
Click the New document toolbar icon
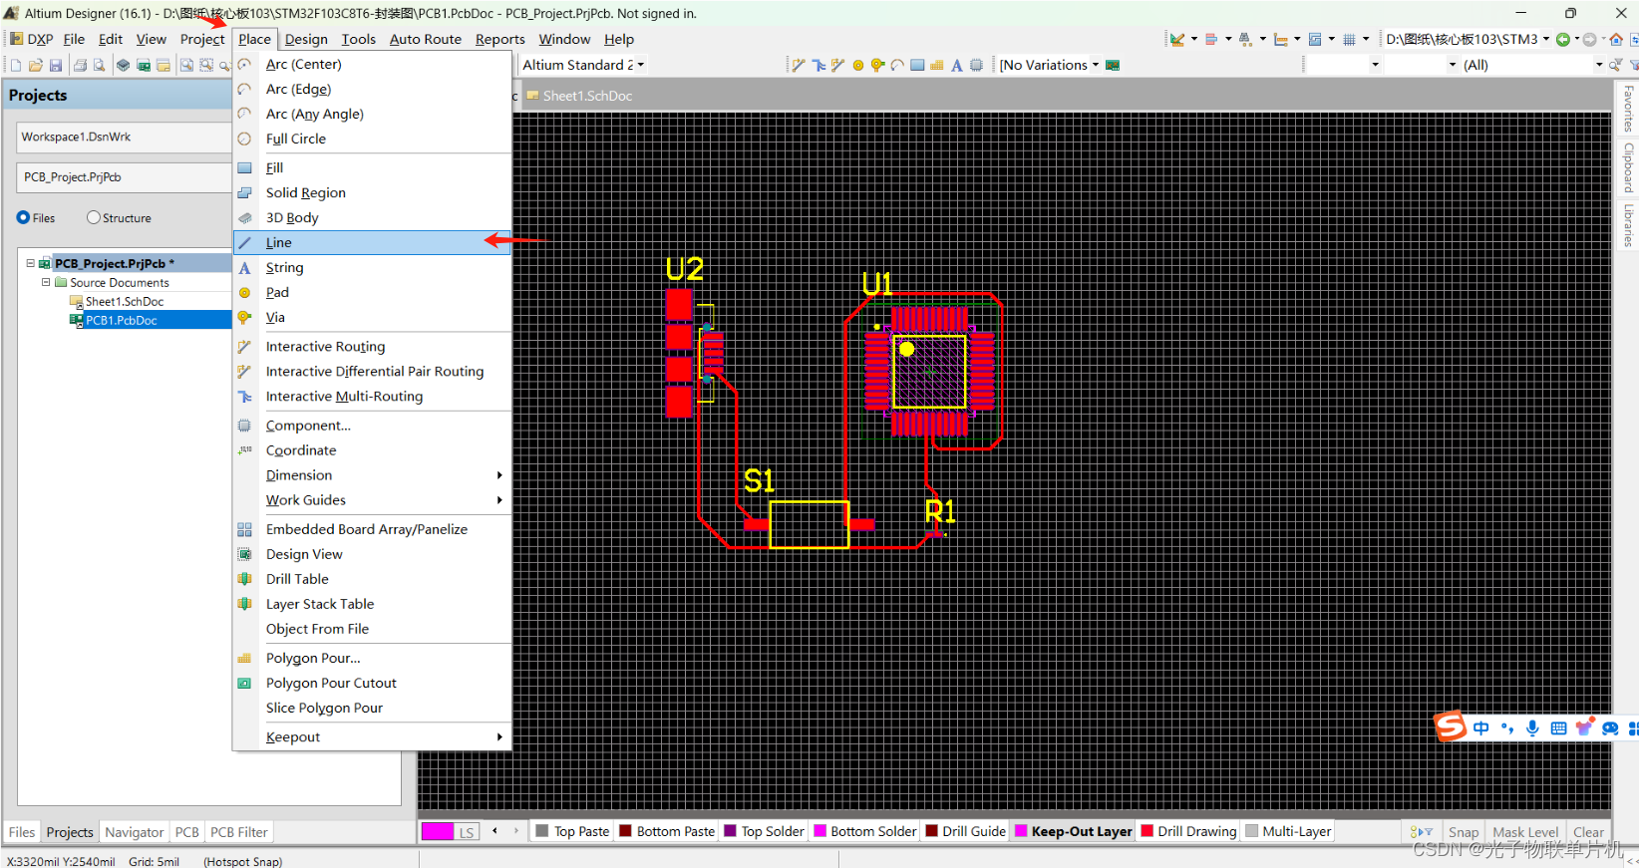point(16,65)
